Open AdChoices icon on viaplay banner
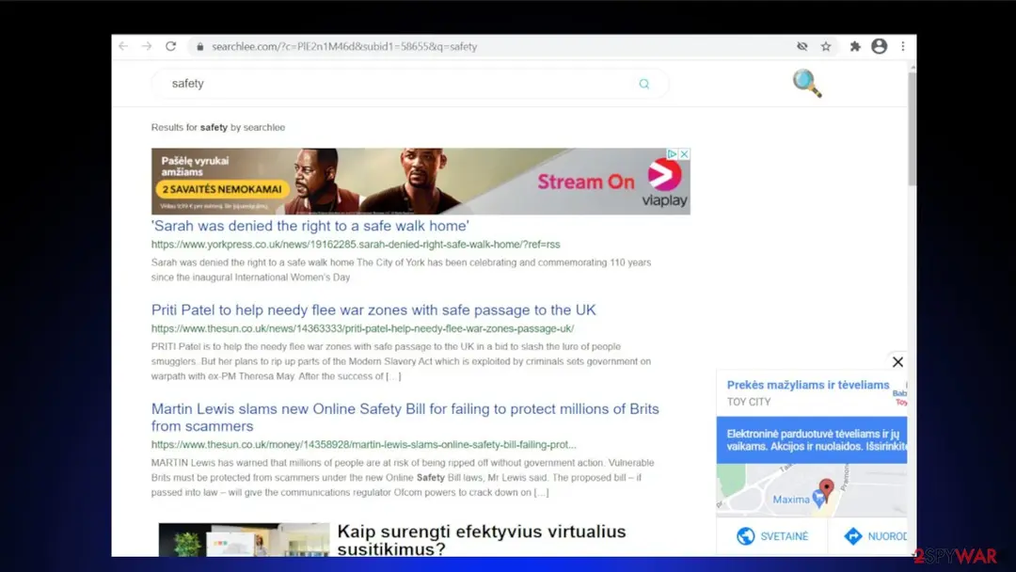Viewport: 1016px width, 572px height. click(x=672, y=153)
